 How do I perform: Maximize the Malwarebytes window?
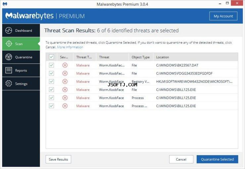click(227, 3)
